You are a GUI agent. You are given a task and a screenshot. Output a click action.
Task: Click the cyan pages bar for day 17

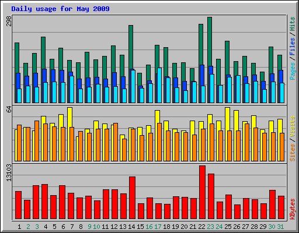(x=159, y=85)
